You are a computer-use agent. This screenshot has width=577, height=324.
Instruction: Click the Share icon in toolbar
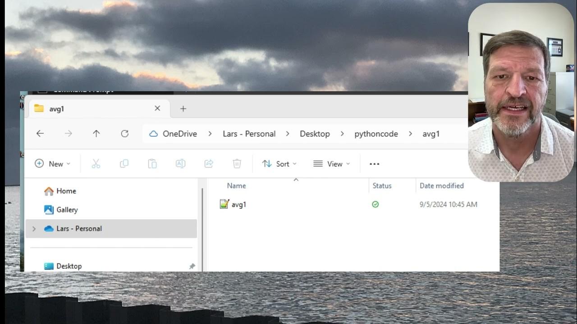pyautogui.click(x=209, y=164)
